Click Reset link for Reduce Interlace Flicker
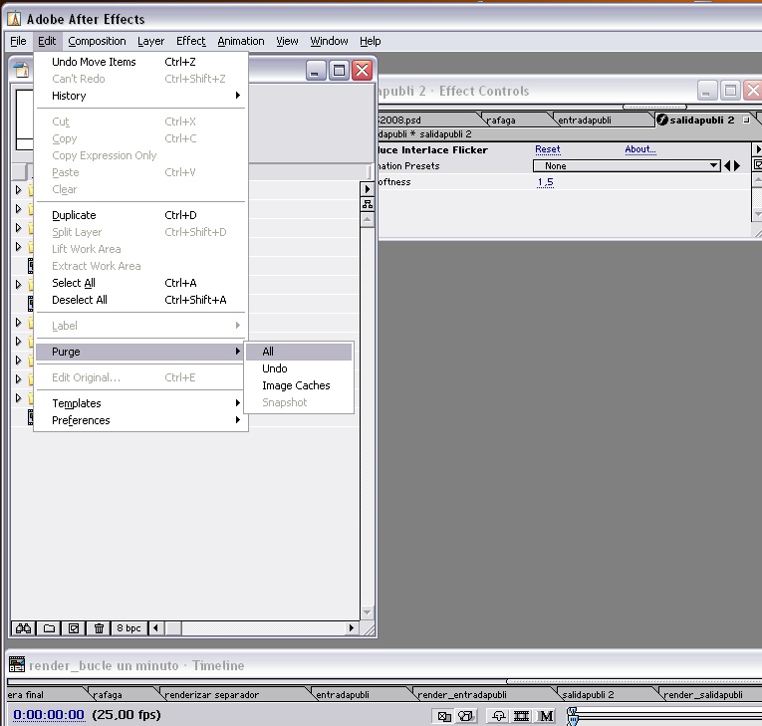This screenshot has height=726, width=762. 547,149
